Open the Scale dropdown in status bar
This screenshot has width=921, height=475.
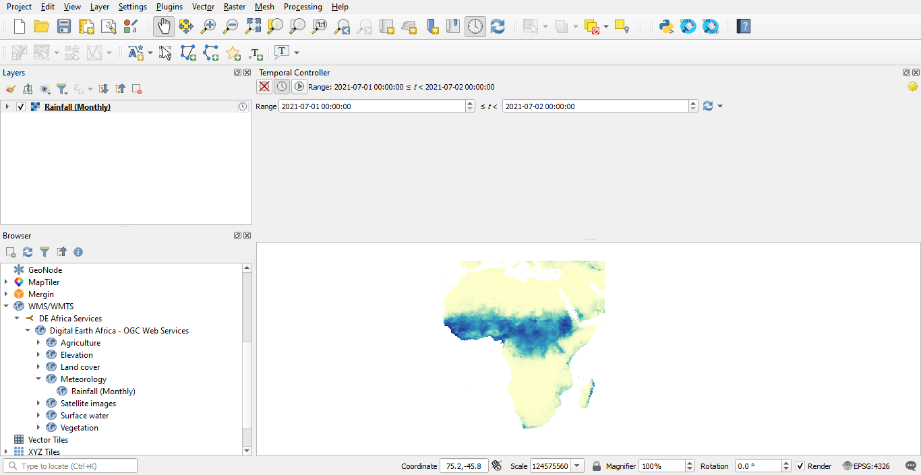tap(578, 466)
